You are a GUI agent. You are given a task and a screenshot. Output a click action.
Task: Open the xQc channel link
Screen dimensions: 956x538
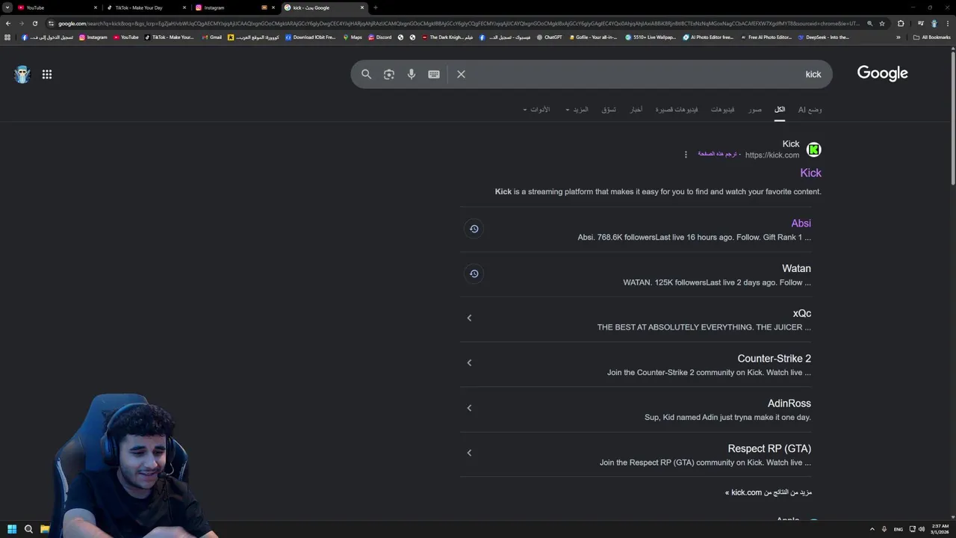click(801, 313)
